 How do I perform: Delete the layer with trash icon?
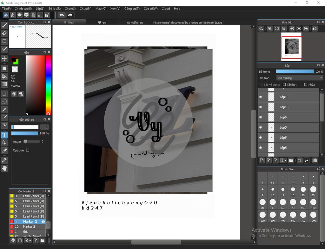(315, 160)
